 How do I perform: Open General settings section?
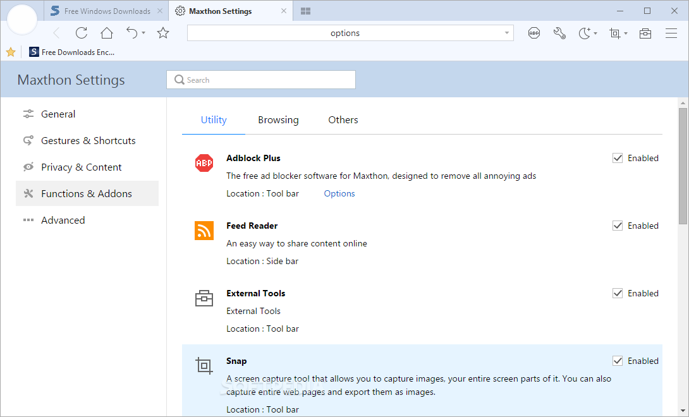(x=87, y=114)
